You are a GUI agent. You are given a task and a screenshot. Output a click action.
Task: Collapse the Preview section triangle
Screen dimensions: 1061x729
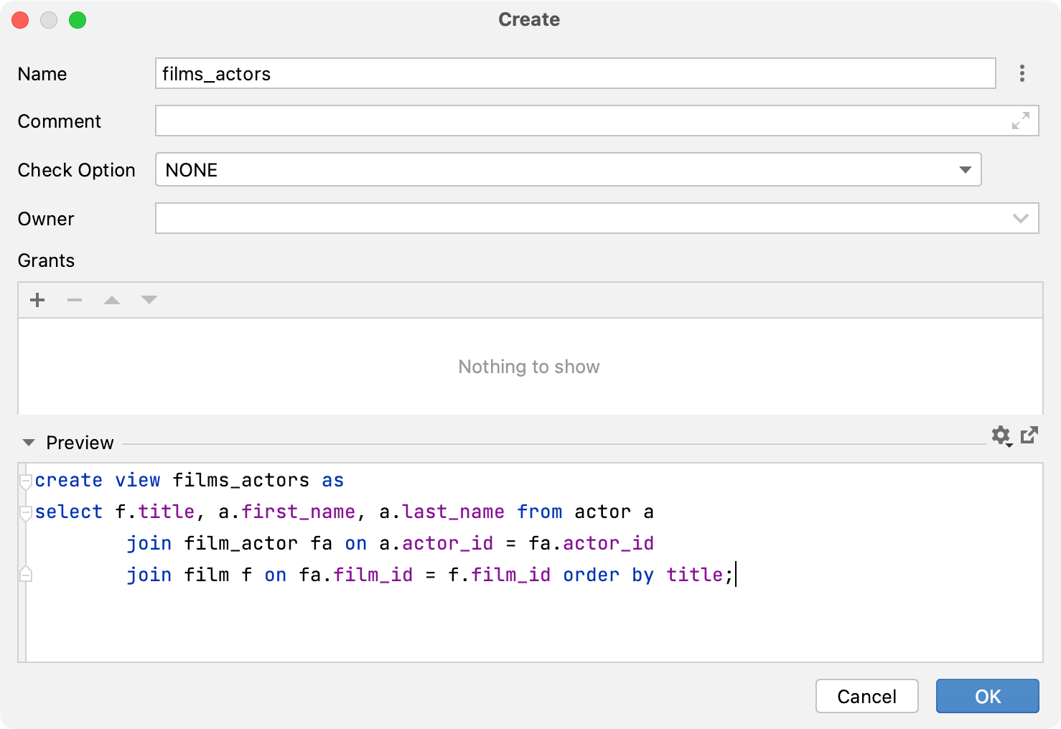tap(29, 443)
